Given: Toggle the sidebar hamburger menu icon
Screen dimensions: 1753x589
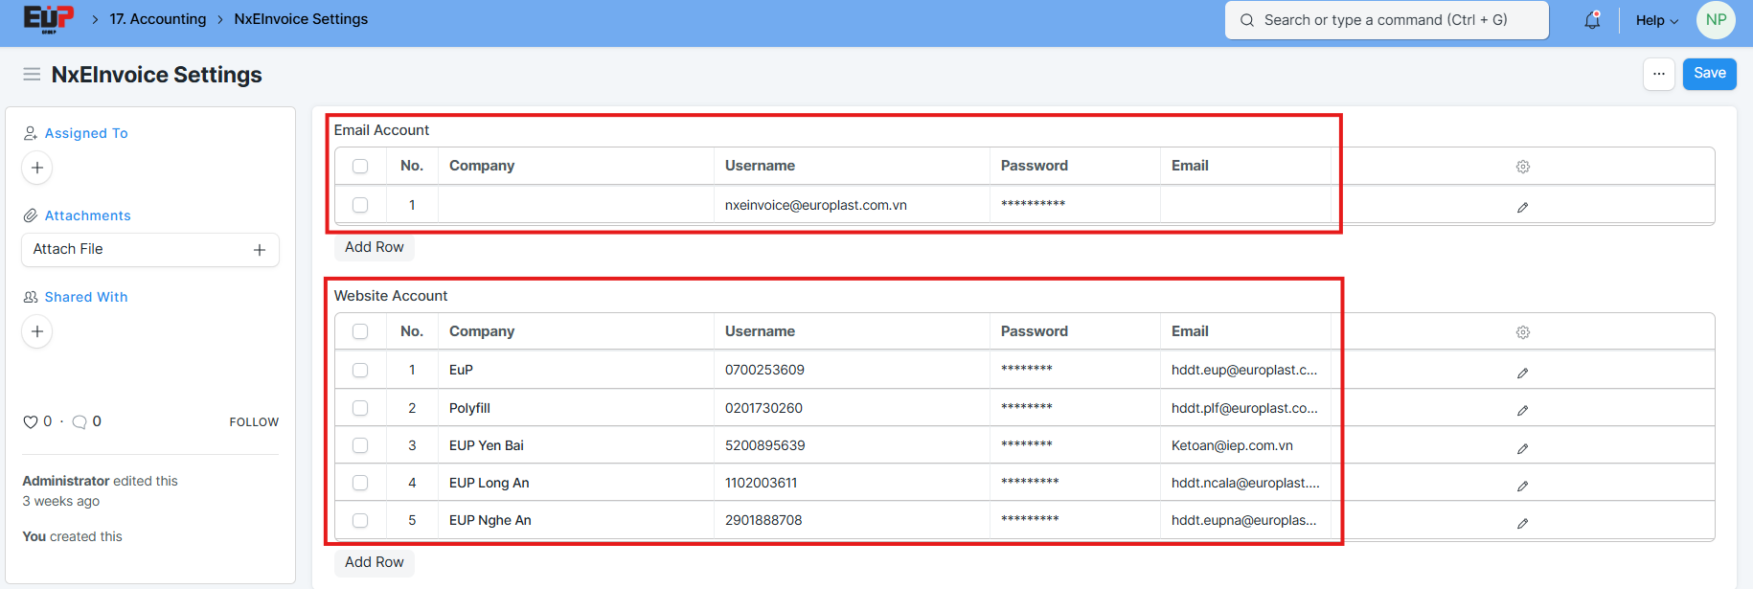Looking at the screenshot, I should [x=32, y=75].
